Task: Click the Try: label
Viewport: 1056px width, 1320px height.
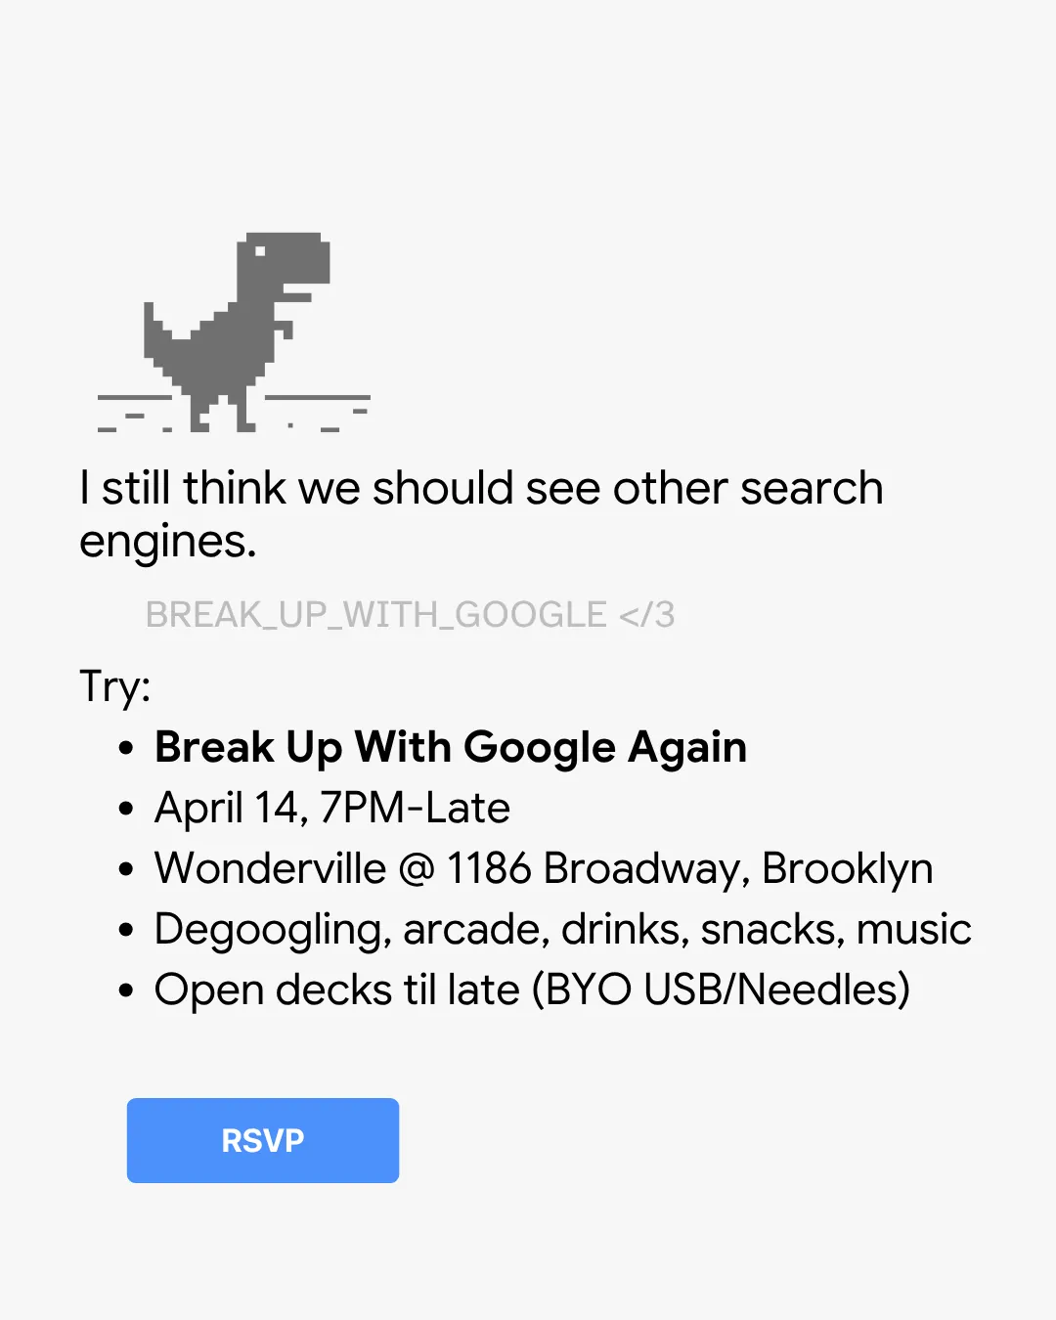Action: [115, 686]
